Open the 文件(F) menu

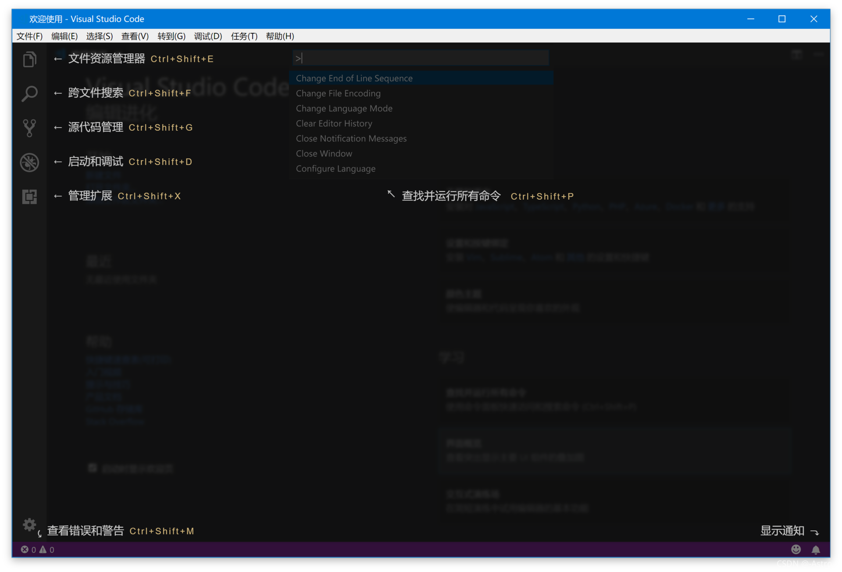[x=29, y=36]
